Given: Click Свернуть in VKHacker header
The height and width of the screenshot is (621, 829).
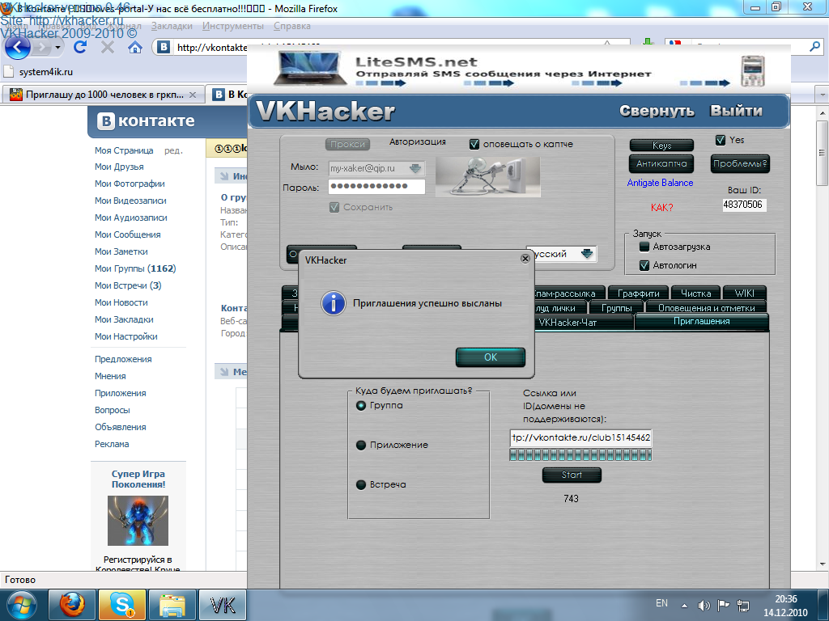Looking at the screenshot, I should tap(657, 111).
